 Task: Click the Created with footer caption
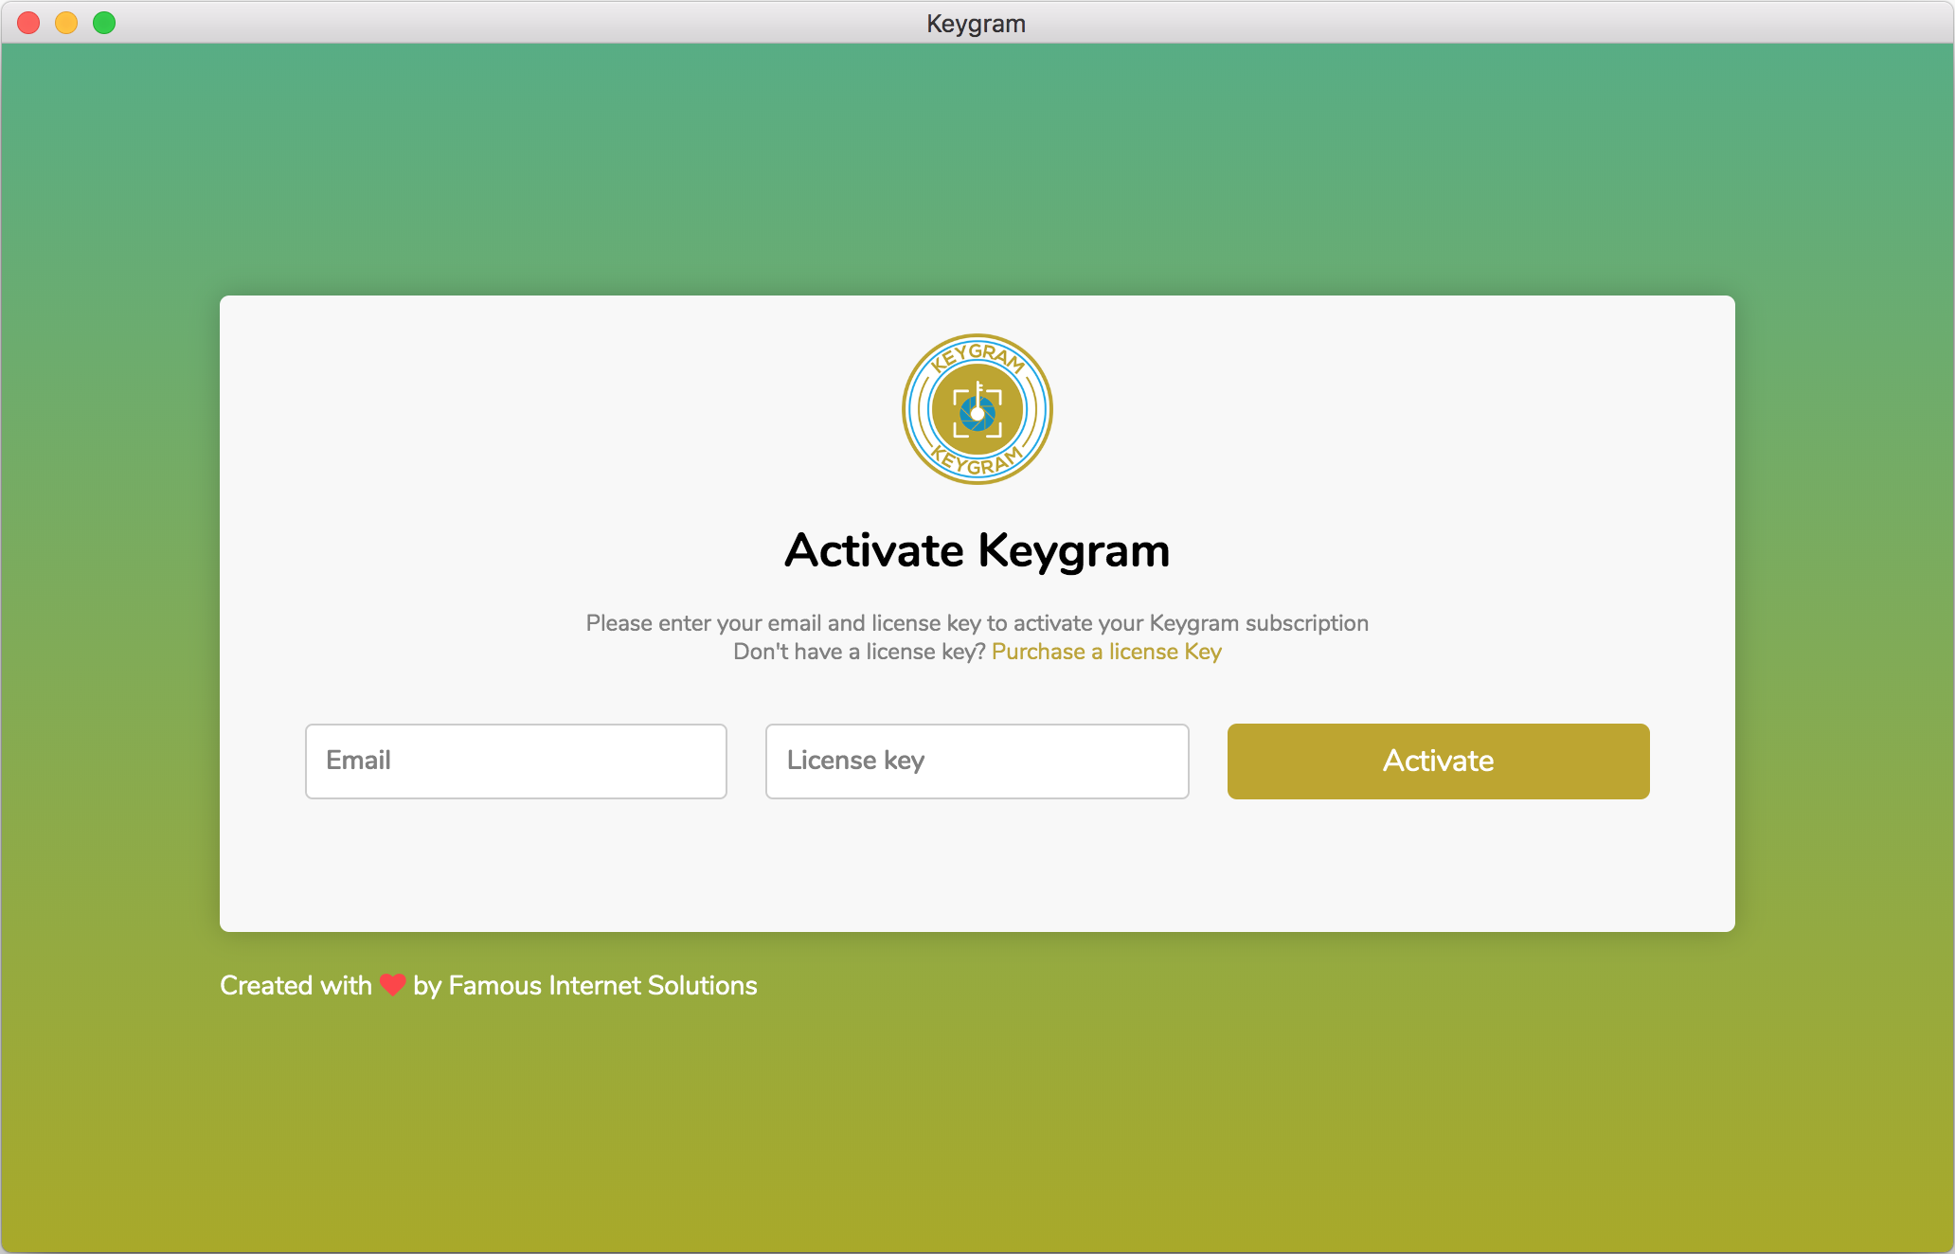[296, 985]
